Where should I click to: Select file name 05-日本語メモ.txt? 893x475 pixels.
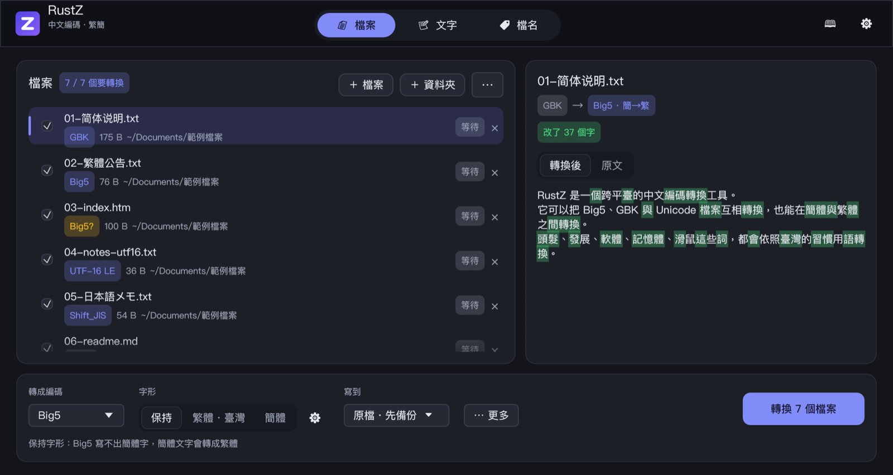pos(108,297)
